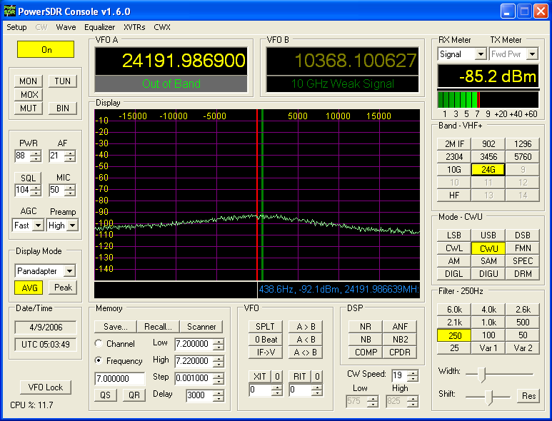Click the VFO A frequency display
Image resolution: width=552 pixels, height=421 pixels.
pos(171,61)
